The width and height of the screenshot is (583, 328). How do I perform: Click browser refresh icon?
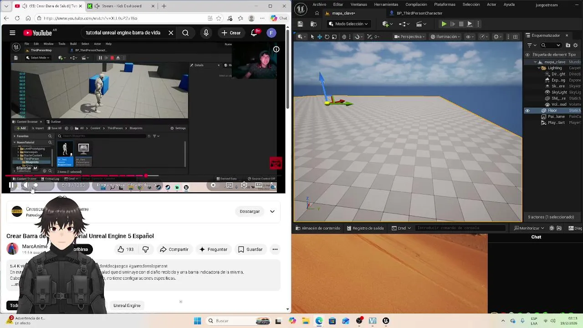[17, 18]
